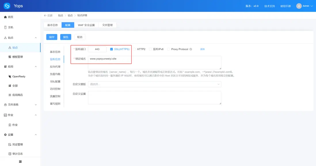This screenshot has height=166, width=316.
Task: Collapse the sidebar with the hamburger icon
Action: (20, 162)
